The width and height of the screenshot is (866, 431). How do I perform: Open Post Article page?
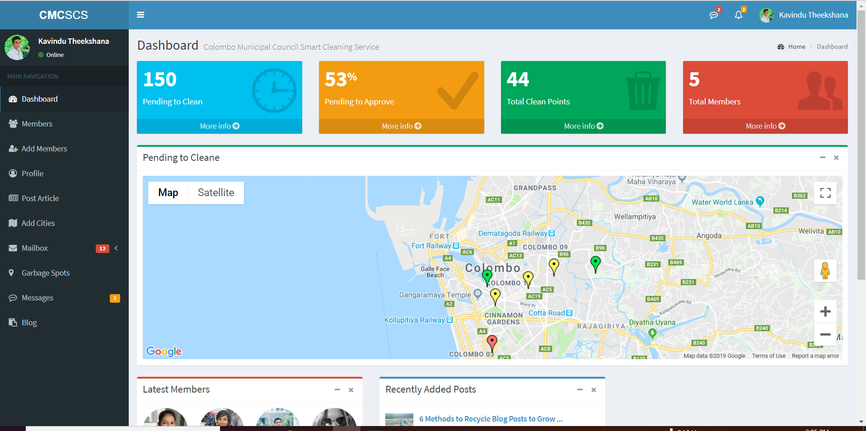coord(64,198)
